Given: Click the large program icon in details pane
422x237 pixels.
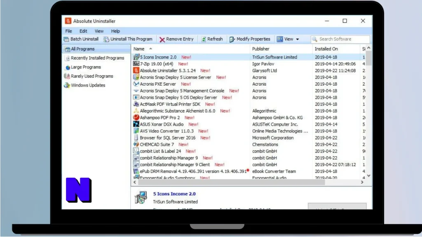Looking at the screenshot, I should (141, 197).
